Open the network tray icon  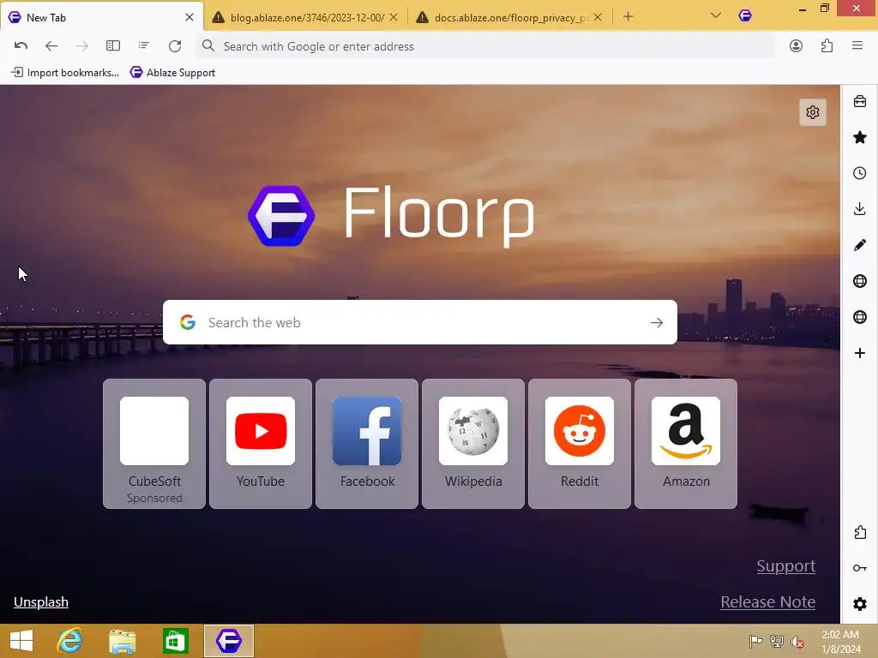(x=776, y=642)
